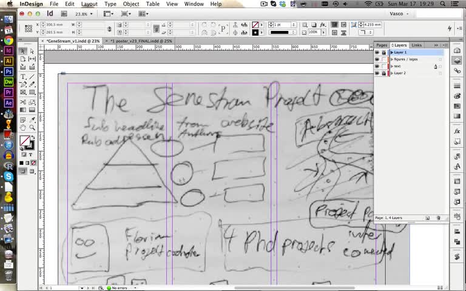Image resolution: width=466 pixels, height=291 pixels.
Task: Select the Gradient Swatch tool
Action: click(23, 110)
